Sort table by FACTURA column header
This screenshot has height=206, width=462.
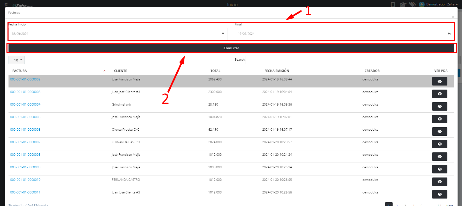tap(19, 71)
